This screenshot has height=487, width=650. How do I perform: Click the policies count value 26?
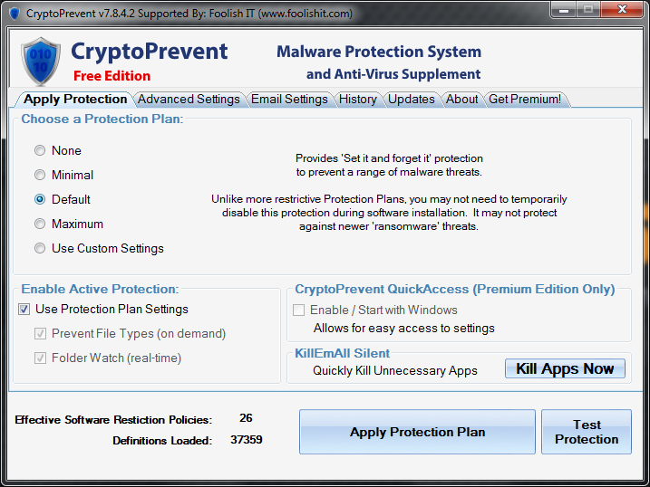246,418
